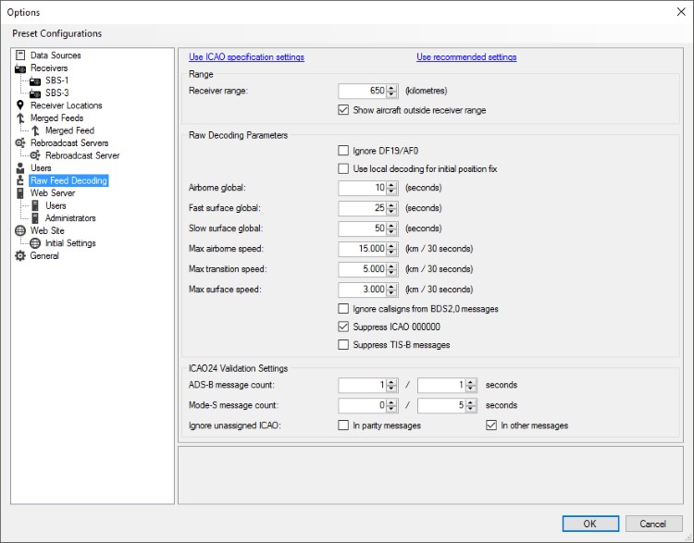694x543 pixels.
Task: Click the Max airborne speed input field
Action: [363, 249]
